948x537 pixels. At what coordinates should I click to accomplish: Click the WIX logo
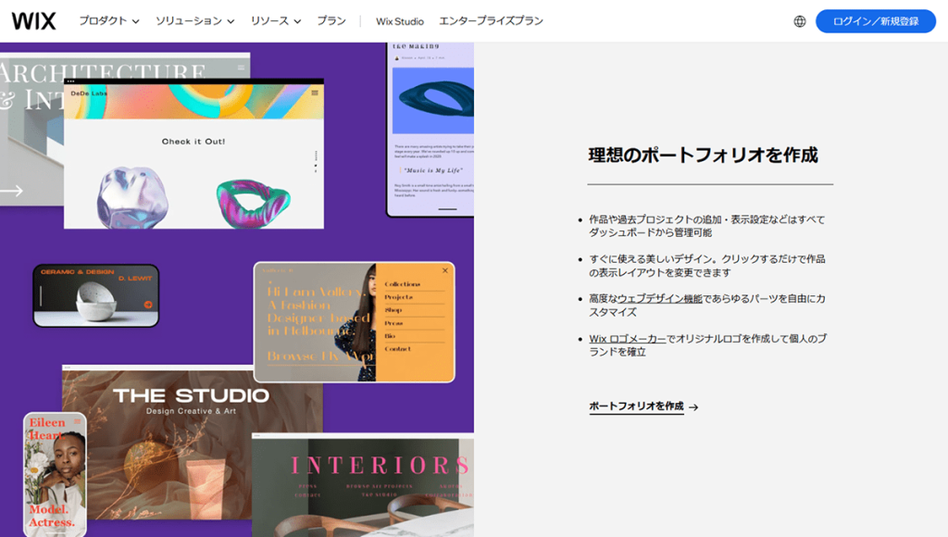pos(33,20)
